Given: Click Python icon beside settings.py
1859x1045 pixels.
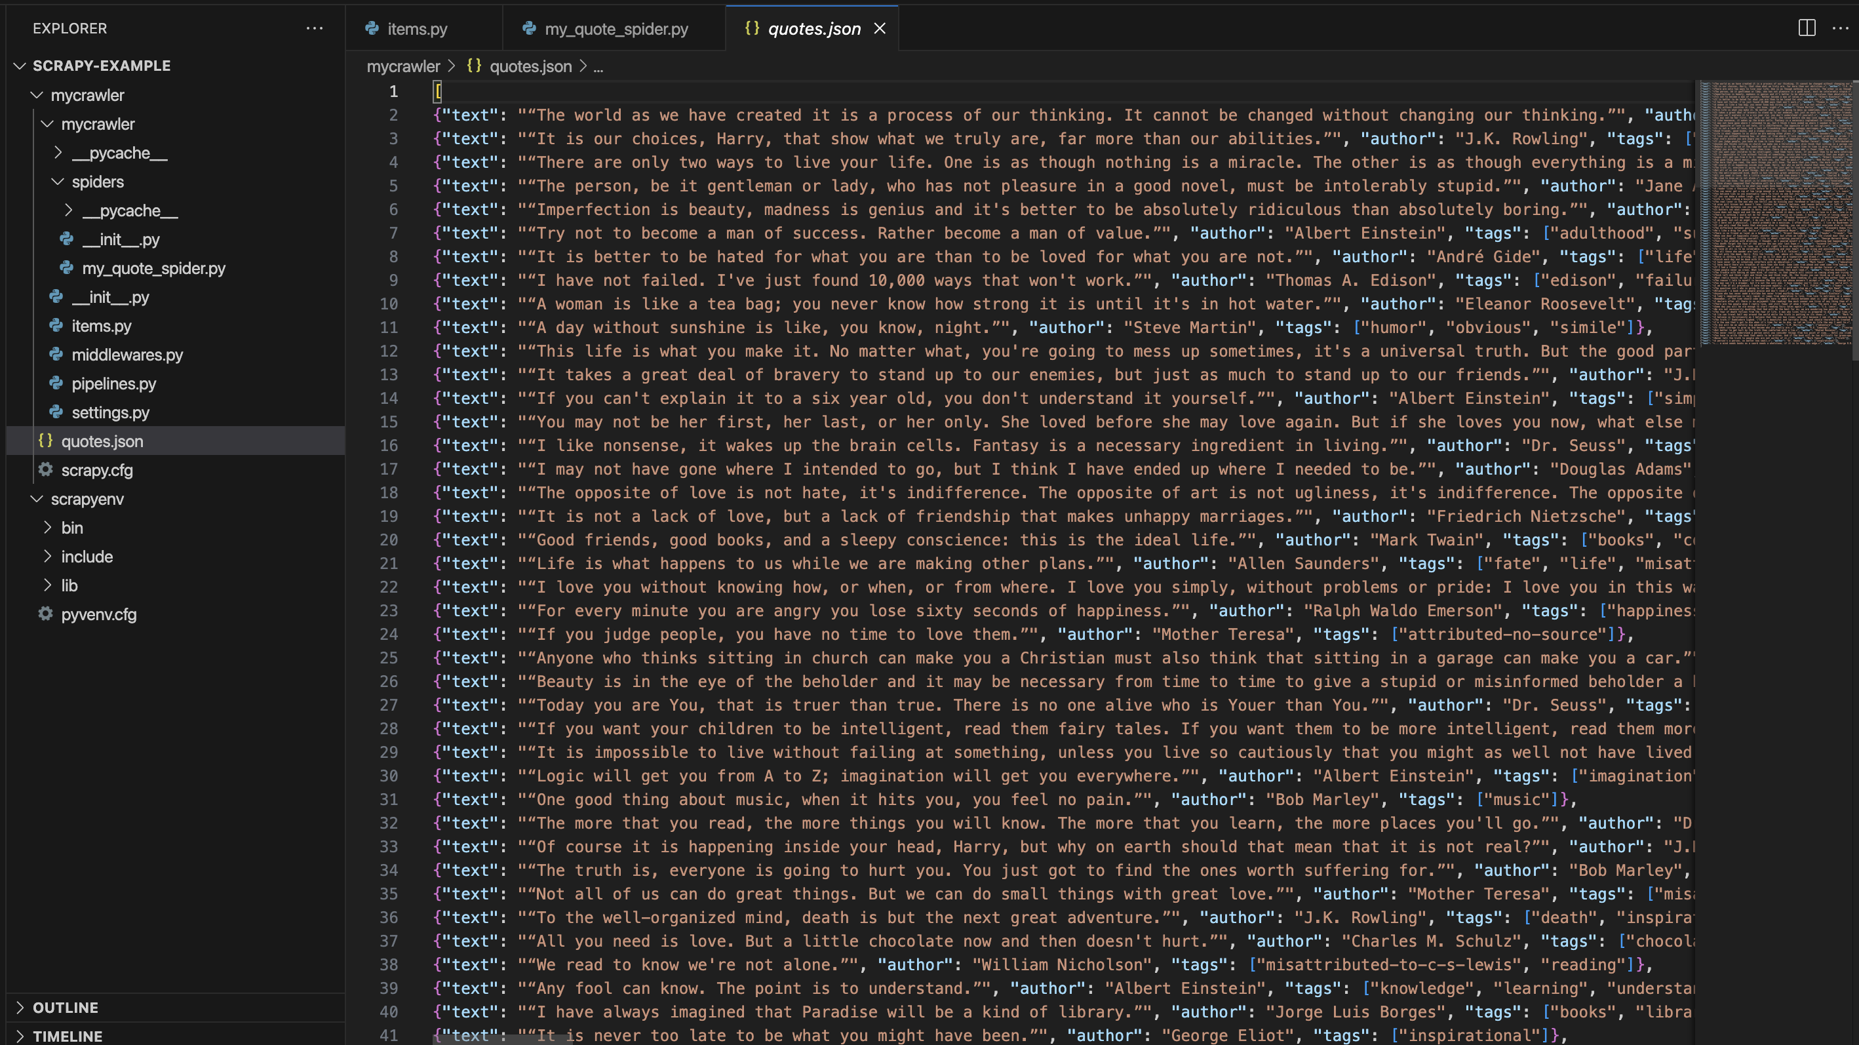Looking at the screenshot, I should [56, 412].
